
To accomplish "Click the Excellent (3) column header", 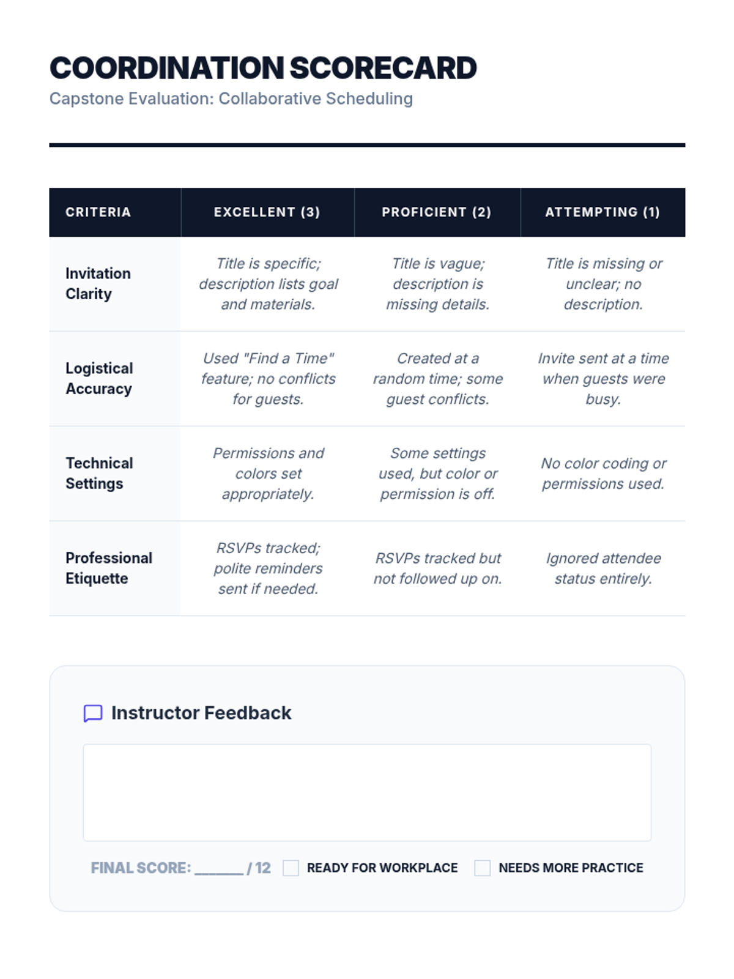I will point(267,212).
